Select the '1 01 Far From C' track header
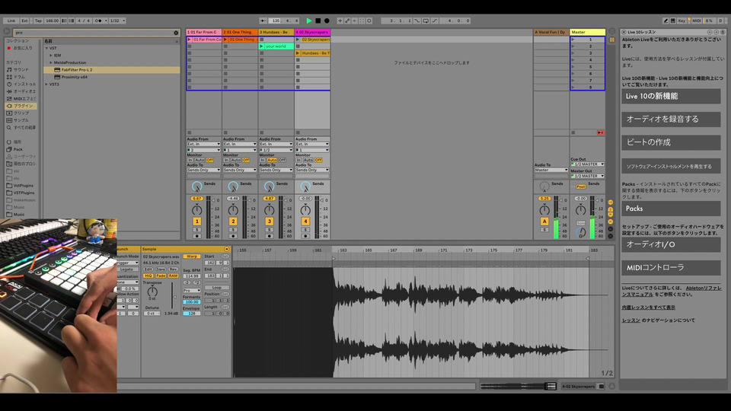731x411 pixels. tap(204, 32)
